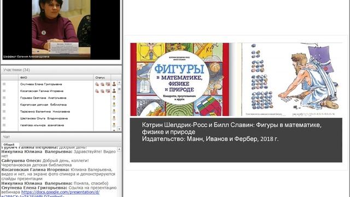Click middle status icon for Смутнева Елена Григорьевна

point(102,84)
